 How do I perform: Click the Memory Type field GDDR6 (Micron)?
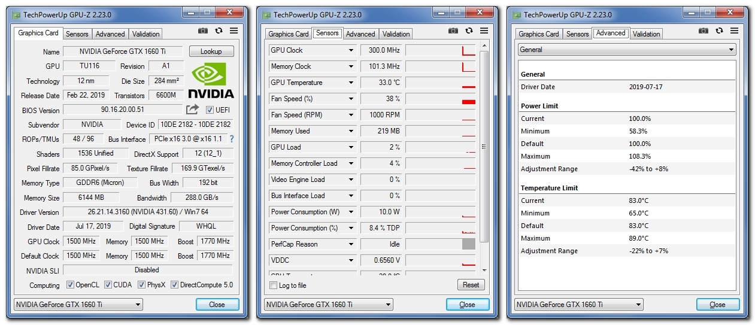[x=100, y=183]
